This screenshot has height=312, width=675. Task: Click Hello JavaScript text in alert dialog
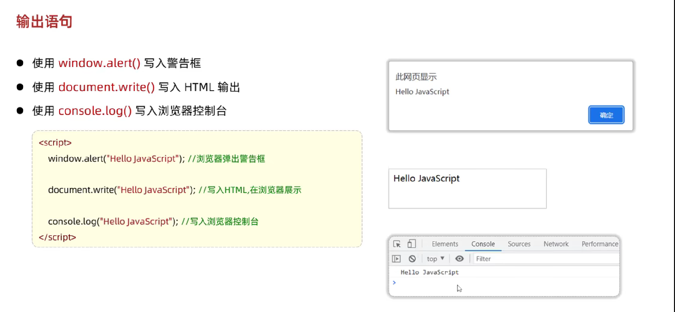422,92
